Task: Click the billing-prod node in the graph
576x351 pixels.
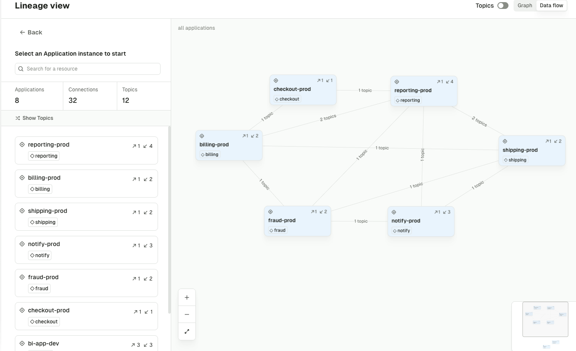Action: point(229,145)
